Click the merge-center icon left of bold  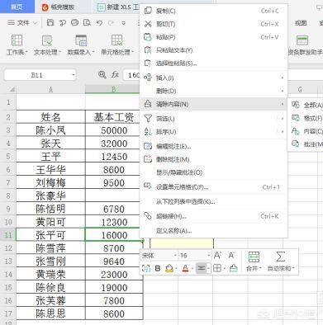145,268
